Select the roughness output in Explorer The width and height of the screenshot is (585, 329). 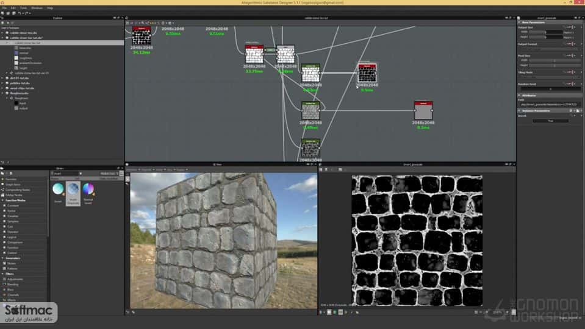click(26, 58)
